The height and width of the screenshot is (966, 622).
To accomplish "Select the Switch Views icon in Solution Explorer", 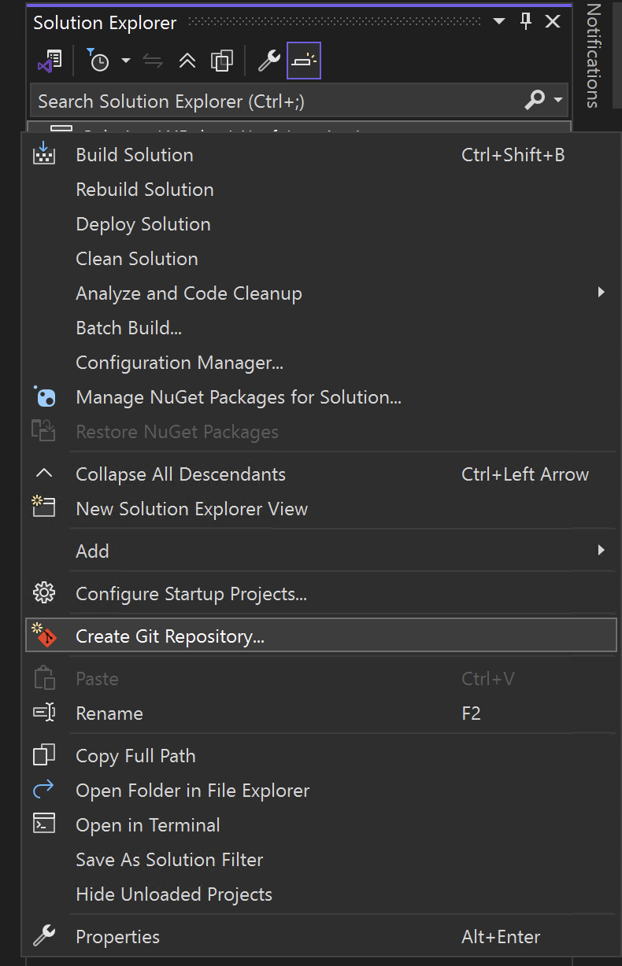I will (x=49, y=61).
